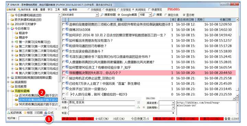Tick checkbox for 追单阶段需要销售的三项核心素质 row
The image size is (247, 126).
(x=63, y=24)
